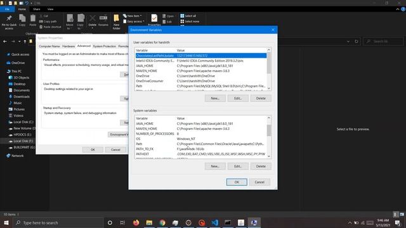Select Network in navigation pane
Screen dimensions: 406x228
coord(15,156)
